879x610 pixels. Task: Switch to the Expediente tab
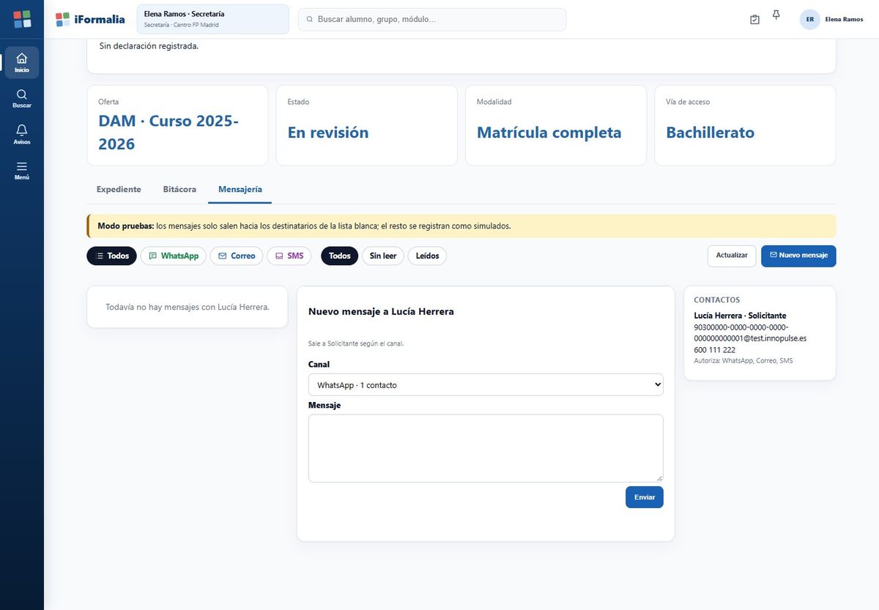click(119, 189)
